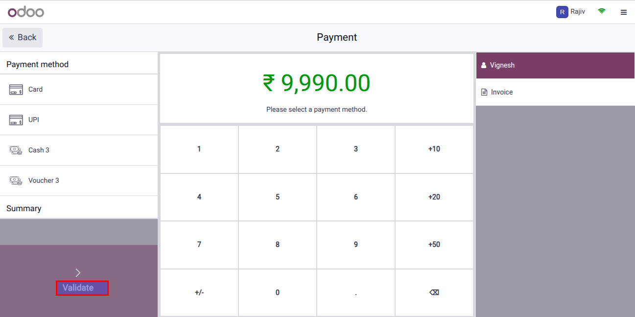Go Back to the order screen
Viewport: 635px width, 317px height.
[22, 37]
